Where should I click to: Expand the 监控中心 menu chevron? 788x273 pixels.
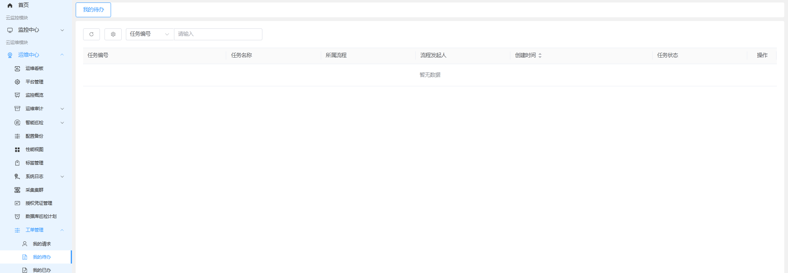[x=62, y=30]
